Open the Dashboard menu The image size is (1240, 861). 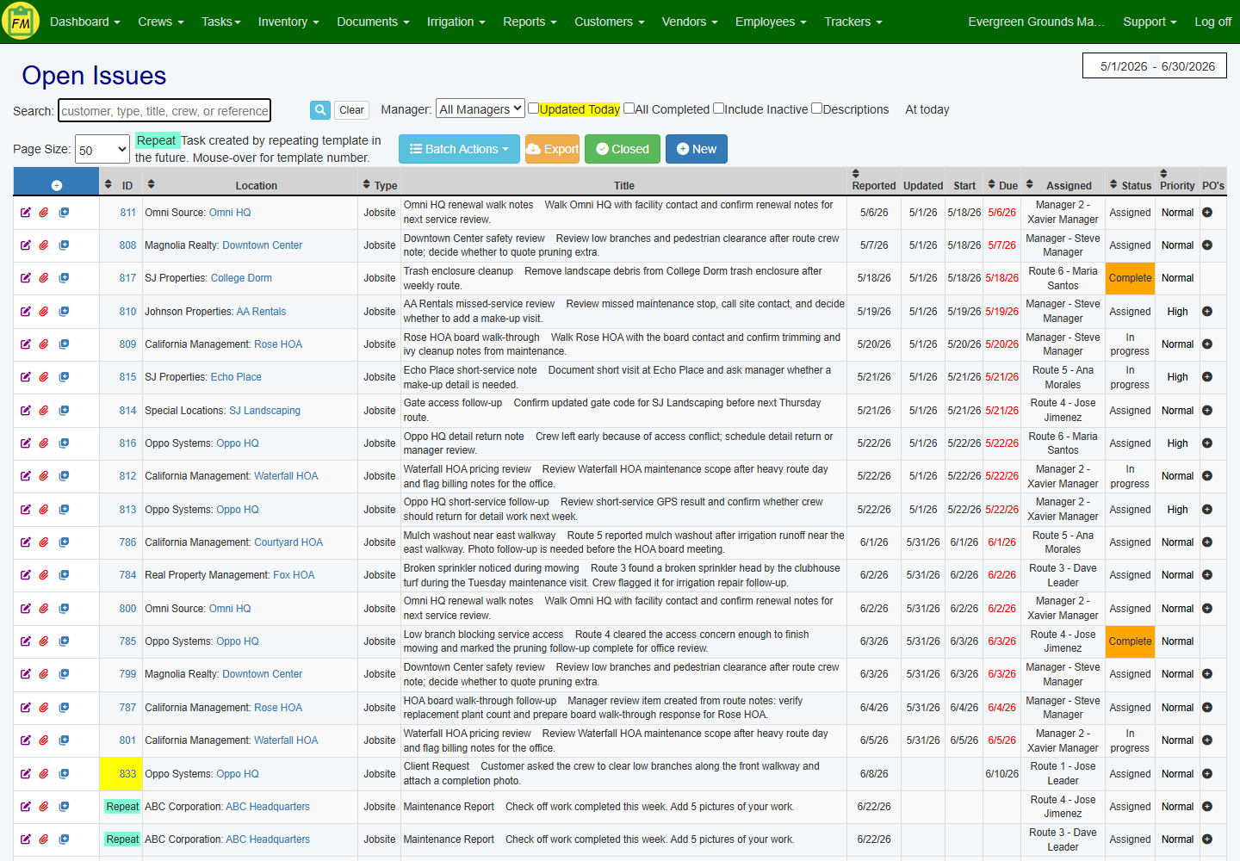point(84,22)
